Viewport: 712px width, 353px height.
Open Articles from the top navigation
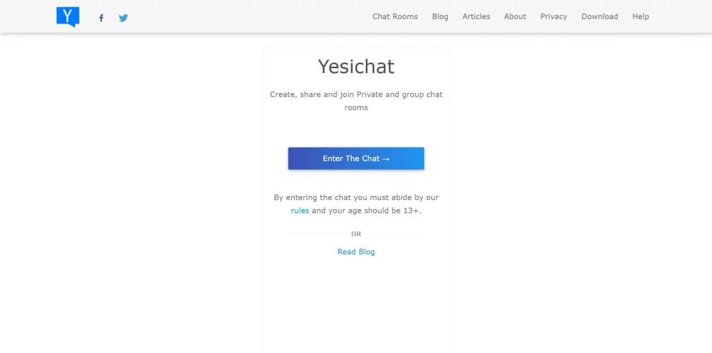[x=476, y=17]
